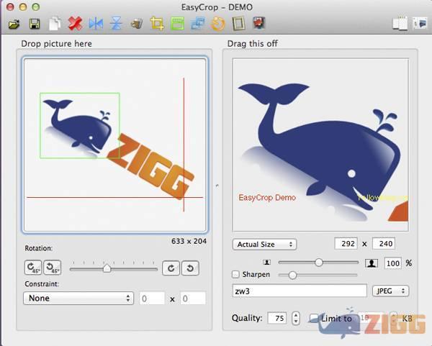Click the filename field containing zw3
The width and height of the screenshot is (432, 346).
pos(300,291)
